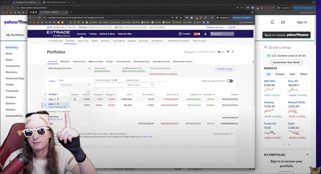Image resolution: width=321 pixels, height=174 pixels.
Task: Open the E*TRADE user profile icon
Action: [205, 34]
